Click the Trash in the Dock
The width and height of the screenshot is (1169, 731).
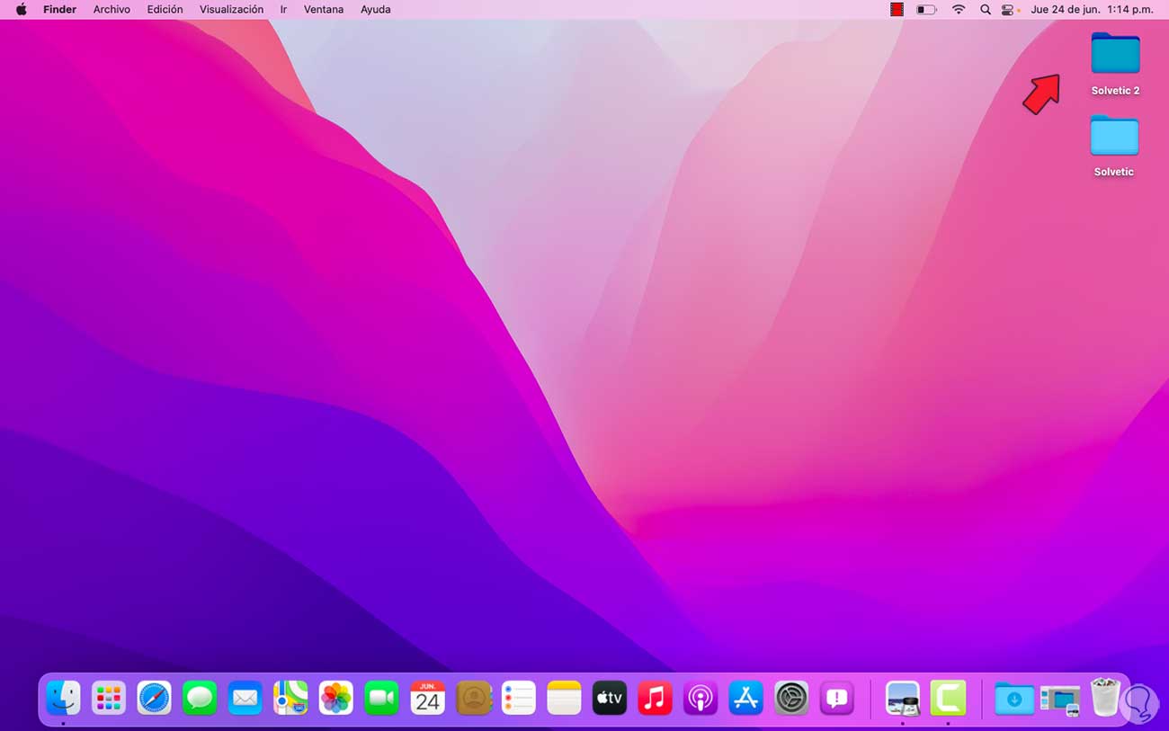[1105, 698]
